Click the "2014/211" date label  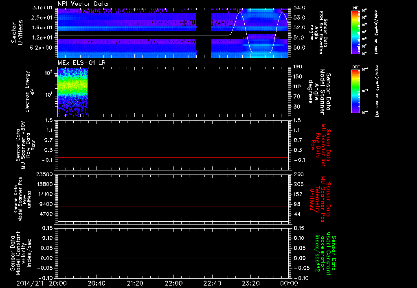[30, 283]
